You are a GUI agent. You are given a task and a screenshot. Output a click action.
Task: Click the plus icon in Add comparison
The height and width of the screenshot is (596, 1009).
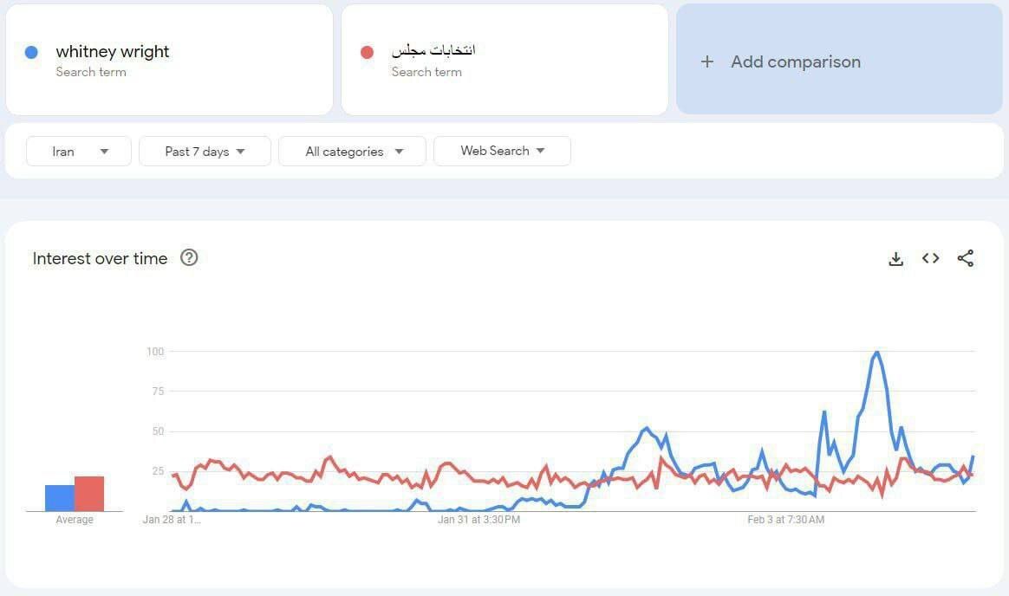[707, 62]
